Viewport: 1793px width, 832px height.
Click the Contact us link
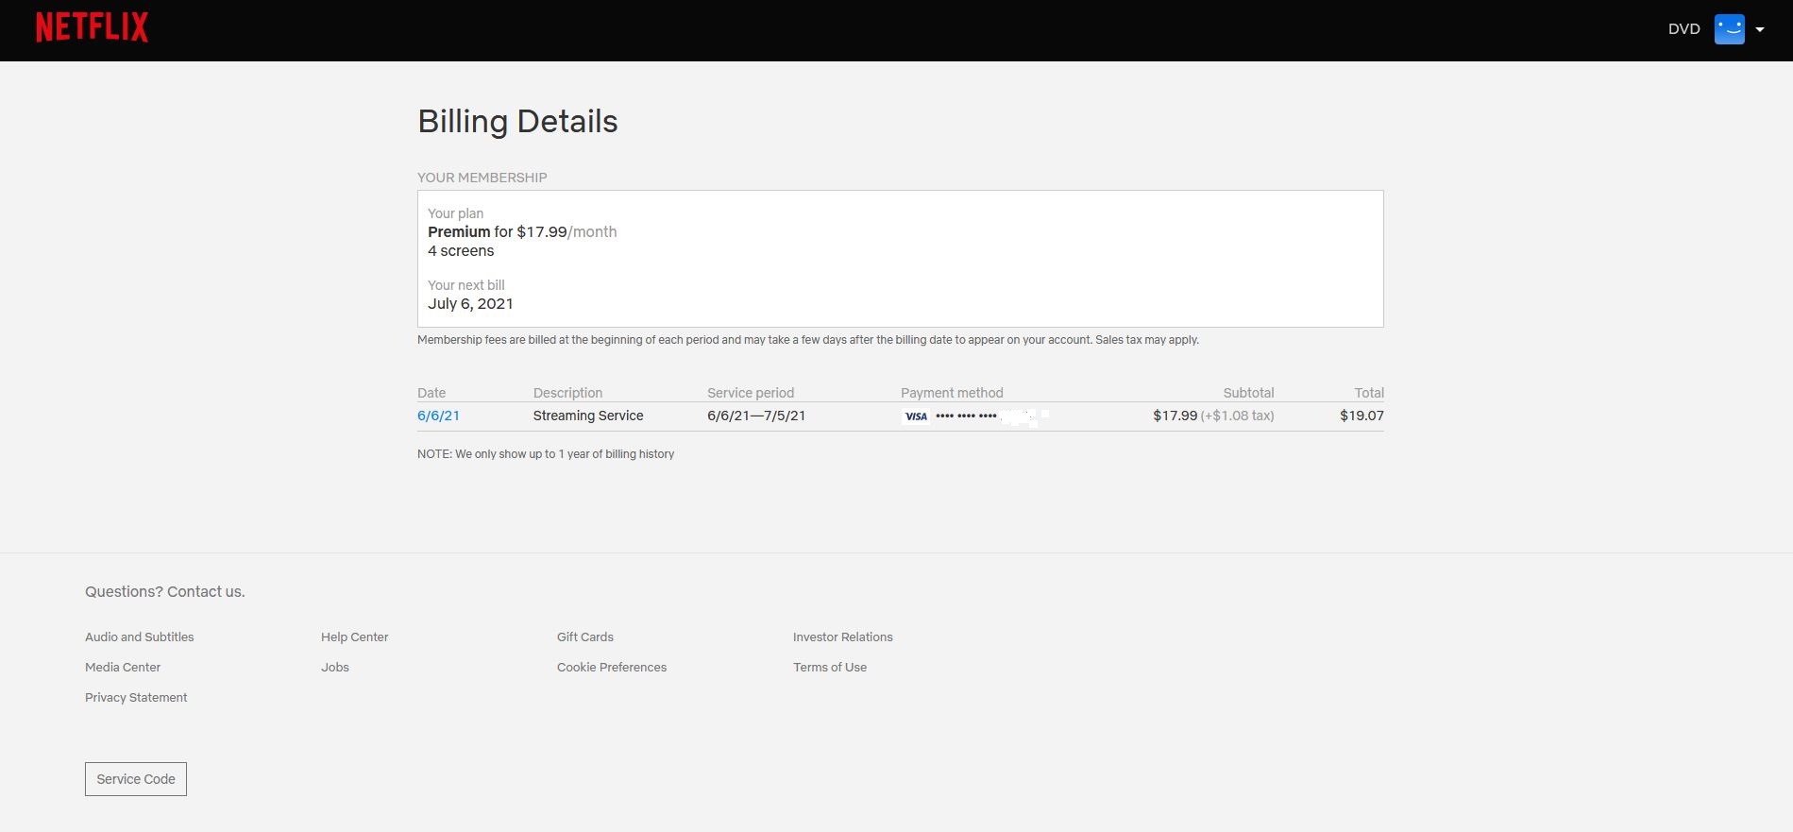[x=205, y=592]
